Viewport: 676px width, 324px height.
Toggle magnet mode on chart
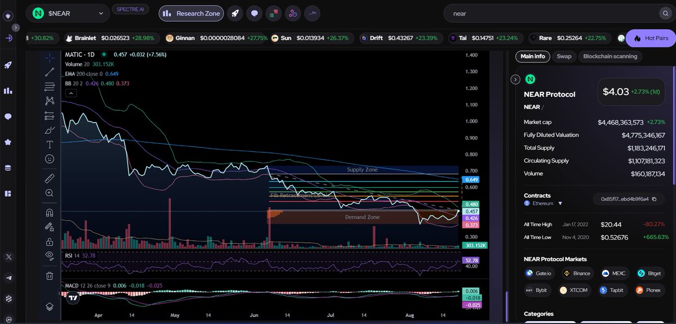(50, 213)
